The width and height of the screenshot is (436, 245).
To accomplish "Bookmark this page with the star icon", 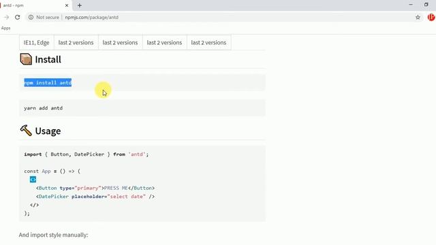I will coord(418,17).
